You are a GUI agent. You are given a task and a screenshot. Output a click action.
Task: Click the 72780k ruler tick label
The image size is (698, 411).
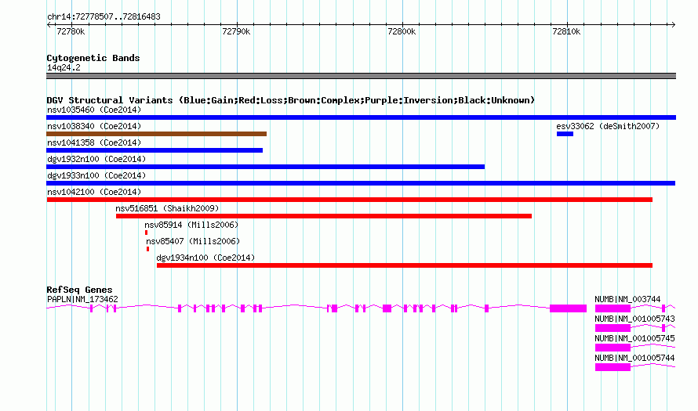coord(71,31)
